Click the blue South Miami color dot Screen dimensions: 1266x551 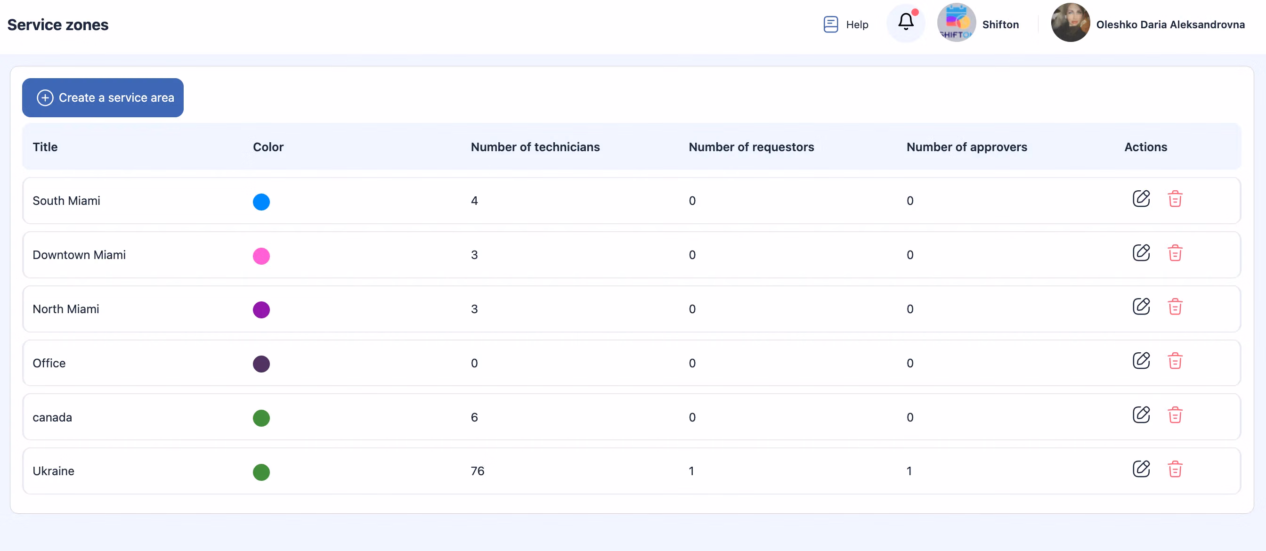click(x=261, y=202)
